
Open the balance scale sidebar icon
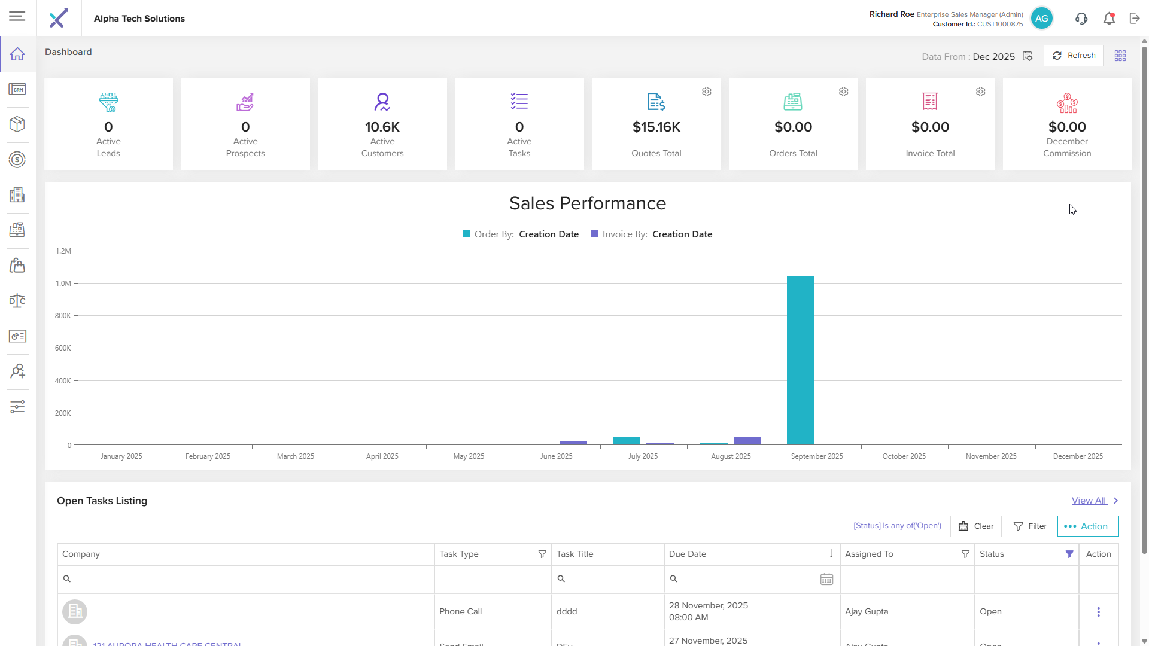17,301
